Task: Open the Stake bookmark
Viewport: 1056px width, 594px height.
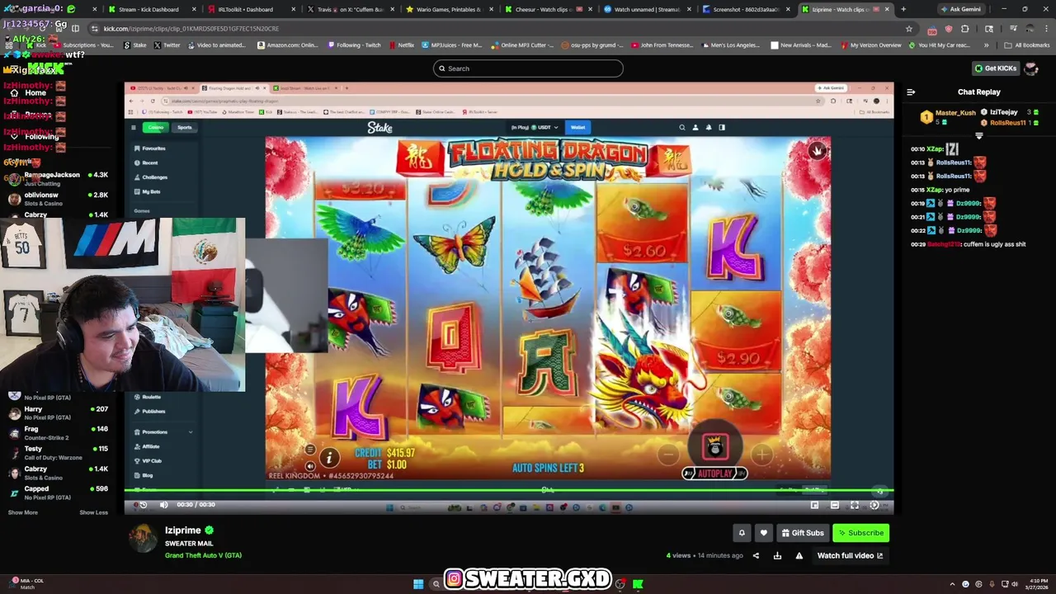Action: pyautogui.click(x=135, y=45)
